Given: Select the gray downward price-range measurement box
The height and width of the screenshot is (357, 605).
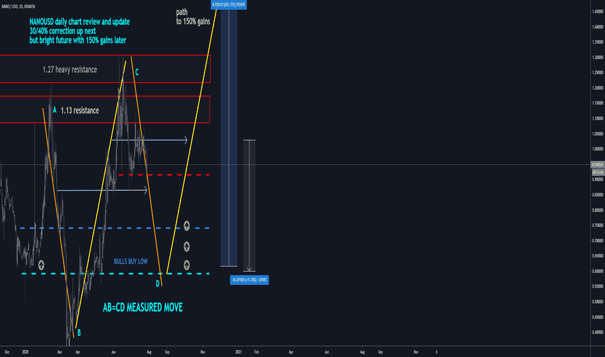Looking at the screenshot, I should coord(249,206).
